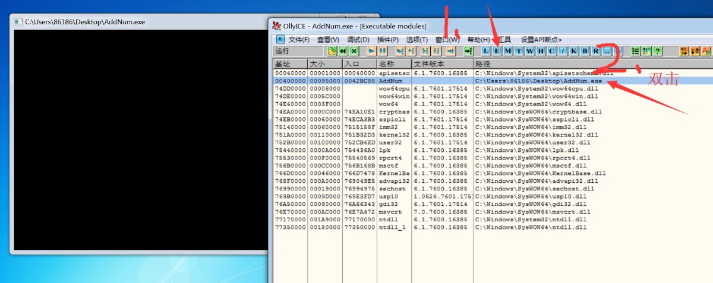This screenshot has width=713, height=283.
Task: Select the wow64cpu module row
Action: tap(493, 88)
